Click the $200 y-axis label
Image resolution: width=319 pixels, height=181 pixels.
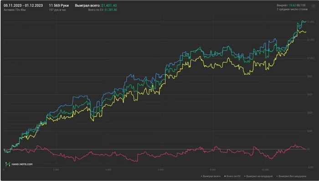[x=309, y=131]
